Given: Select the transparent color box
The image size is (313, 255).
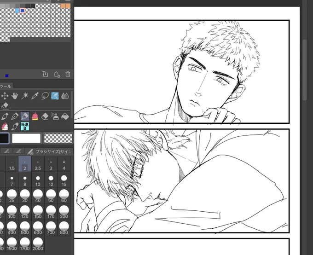Looking at the screenshot, I should (58, 139).
